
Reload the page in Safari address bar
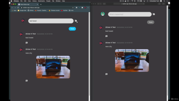point(143,4)
